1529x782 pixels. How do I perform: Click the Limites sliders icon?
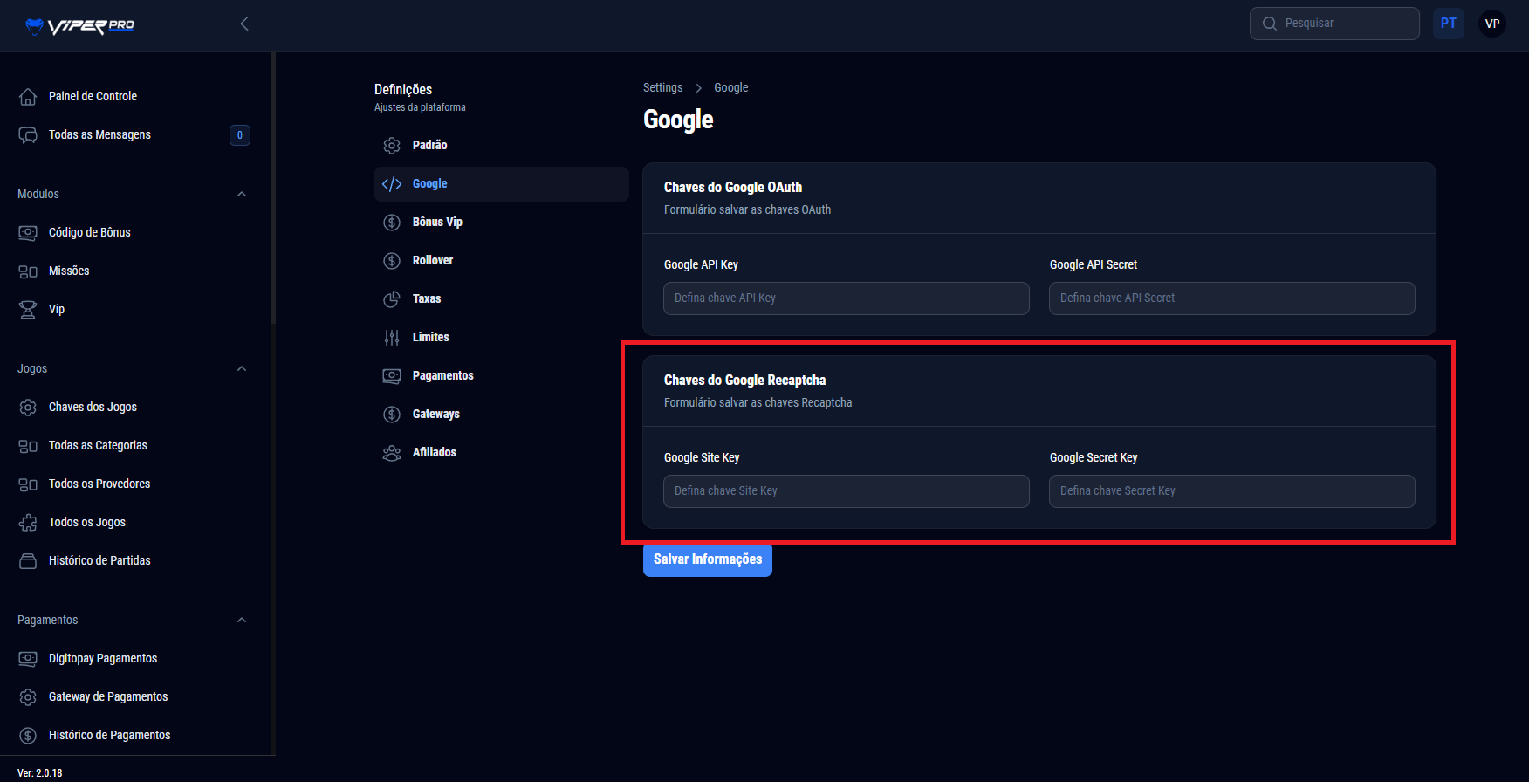click(x=392, y=338)
